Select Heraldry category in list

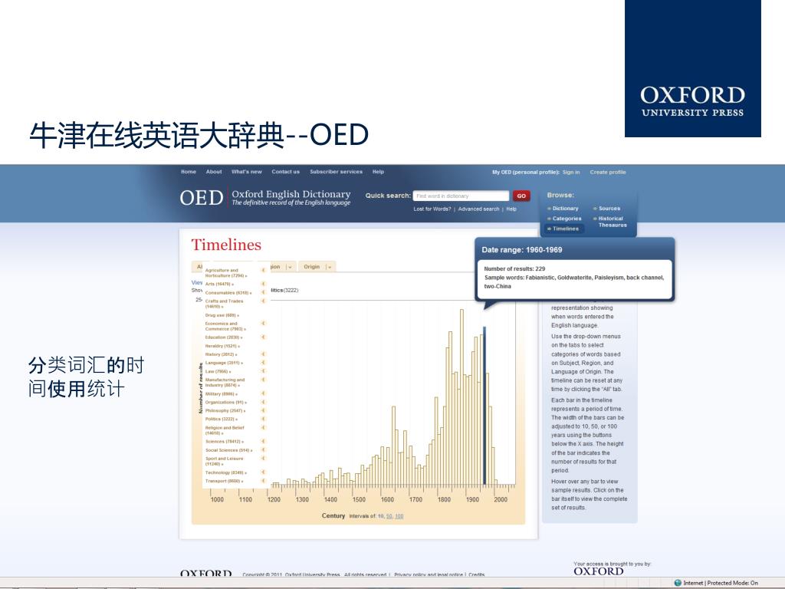pos(222,346)
